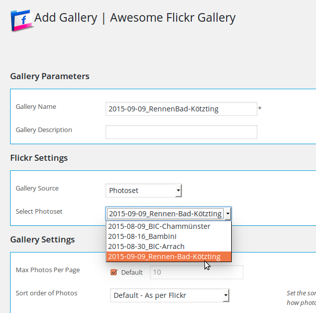Image resolution: width=316 pixels, height=313 pixels.
Task: Click the Flickr Settings section heading
Action: pyautogui.click(x=39, y=158)
